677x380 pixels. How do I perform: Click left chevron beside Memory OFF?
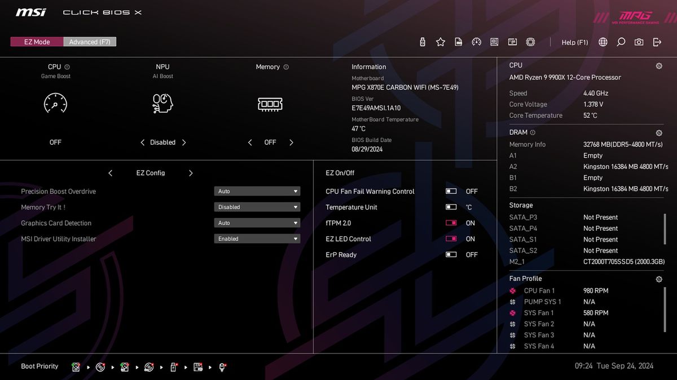[250, 142]
